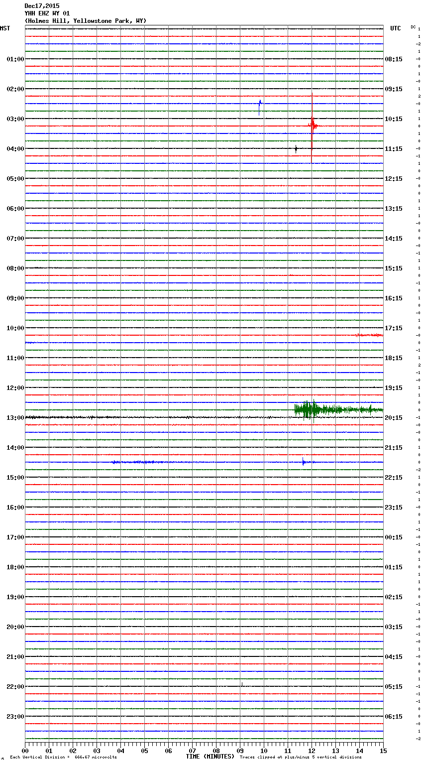This screenshot has width=423, height=764.
Task: Click the 14 minute axis label
Action: tap(359, 751)
